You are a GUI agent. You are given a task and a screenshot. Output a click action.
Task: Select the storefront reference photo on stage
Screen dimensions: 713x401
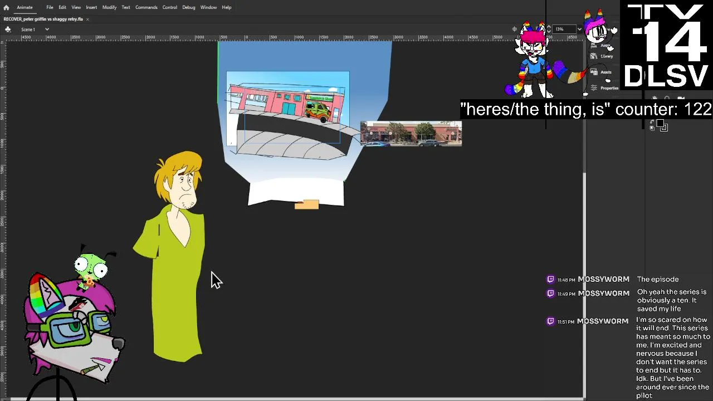pyautogui.click(x=411, y=134)
